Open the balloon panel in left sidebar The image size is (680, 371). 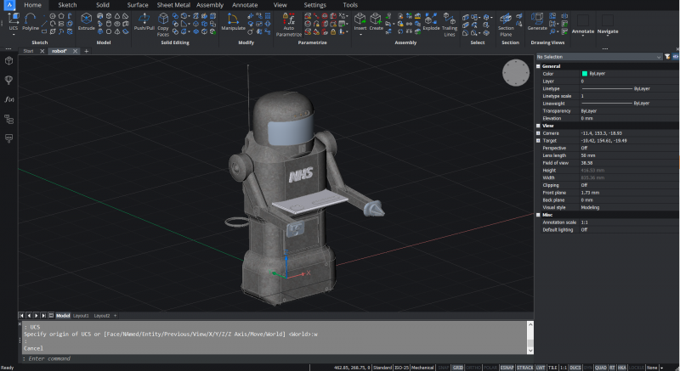[x=8, y=80]
